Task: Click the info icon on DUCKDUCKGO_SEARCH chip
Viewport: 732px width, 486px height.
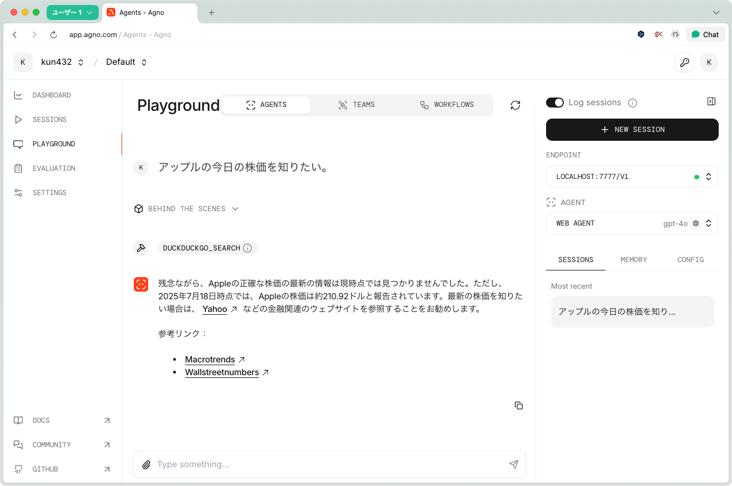Action: [248, 248]
